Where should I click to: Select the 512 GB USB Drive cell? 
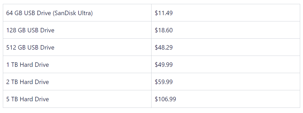(77, 47)
